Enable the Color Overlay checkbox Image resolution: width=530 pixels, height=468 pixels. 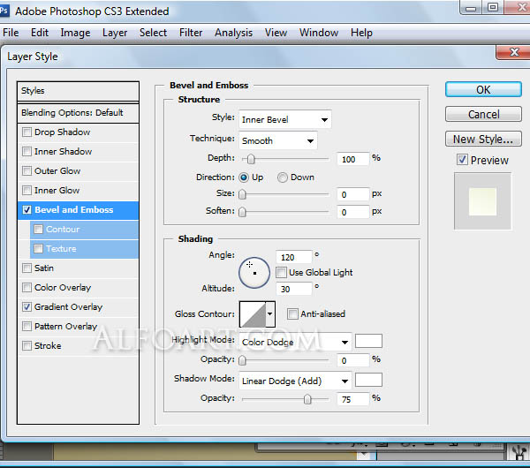tap(26, 288)
